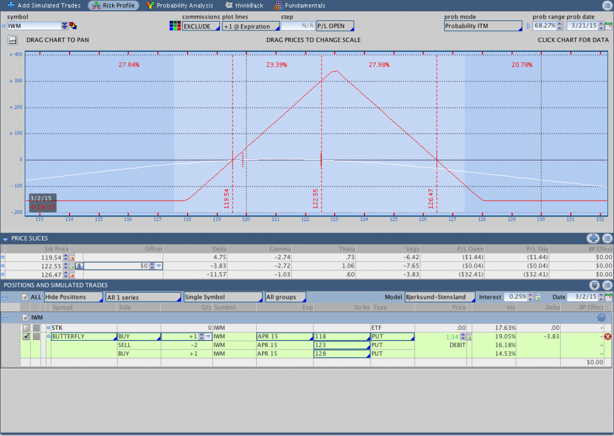Enable the STK row checkbox
The image size is (614, 436).
click(x=26, y=328)
